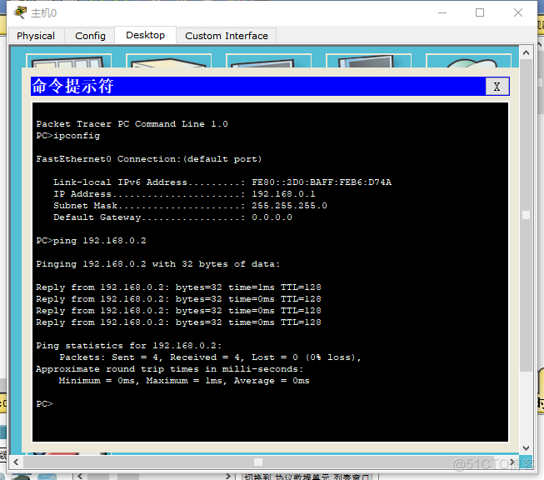This screenshot has width=544, height=480.
Task: Click the first Reply line with time=1ms
Action: pos(178,287)
